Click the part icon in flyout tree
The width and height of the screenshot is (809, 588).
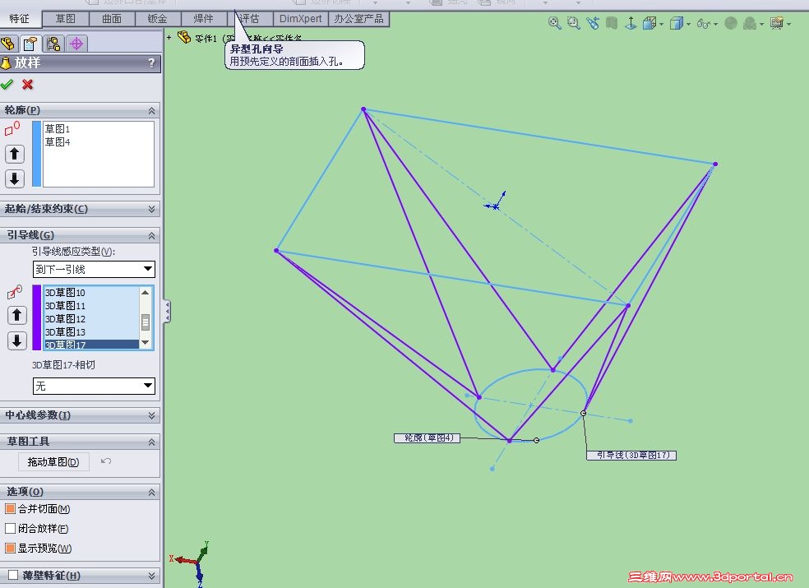point(184,37)
